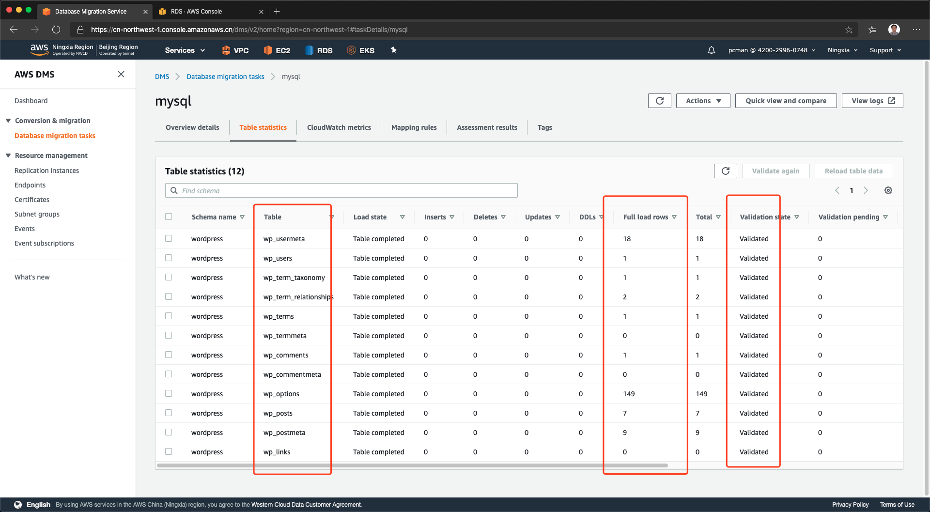Click the table preferences gear icon
The width and height of the screenshot is (930, 512).
888,190
